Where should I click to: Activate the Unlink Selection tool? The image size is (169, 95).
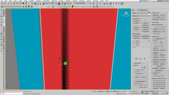click(11, 4)
